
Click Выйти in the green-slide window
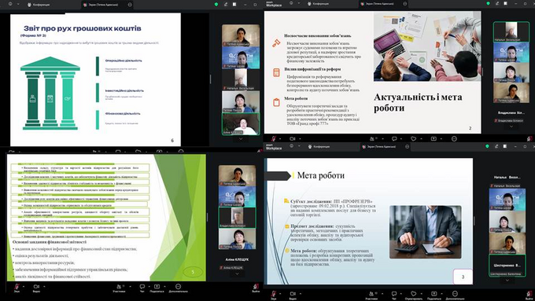(x=256, y=288)
